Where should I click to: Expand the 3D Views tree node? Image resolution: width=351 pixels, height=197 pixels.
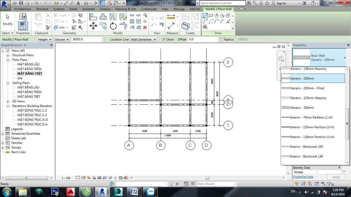tap(8, 101)
